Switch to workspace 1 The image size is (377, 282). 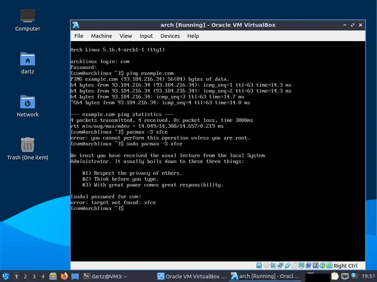[16, 276]
